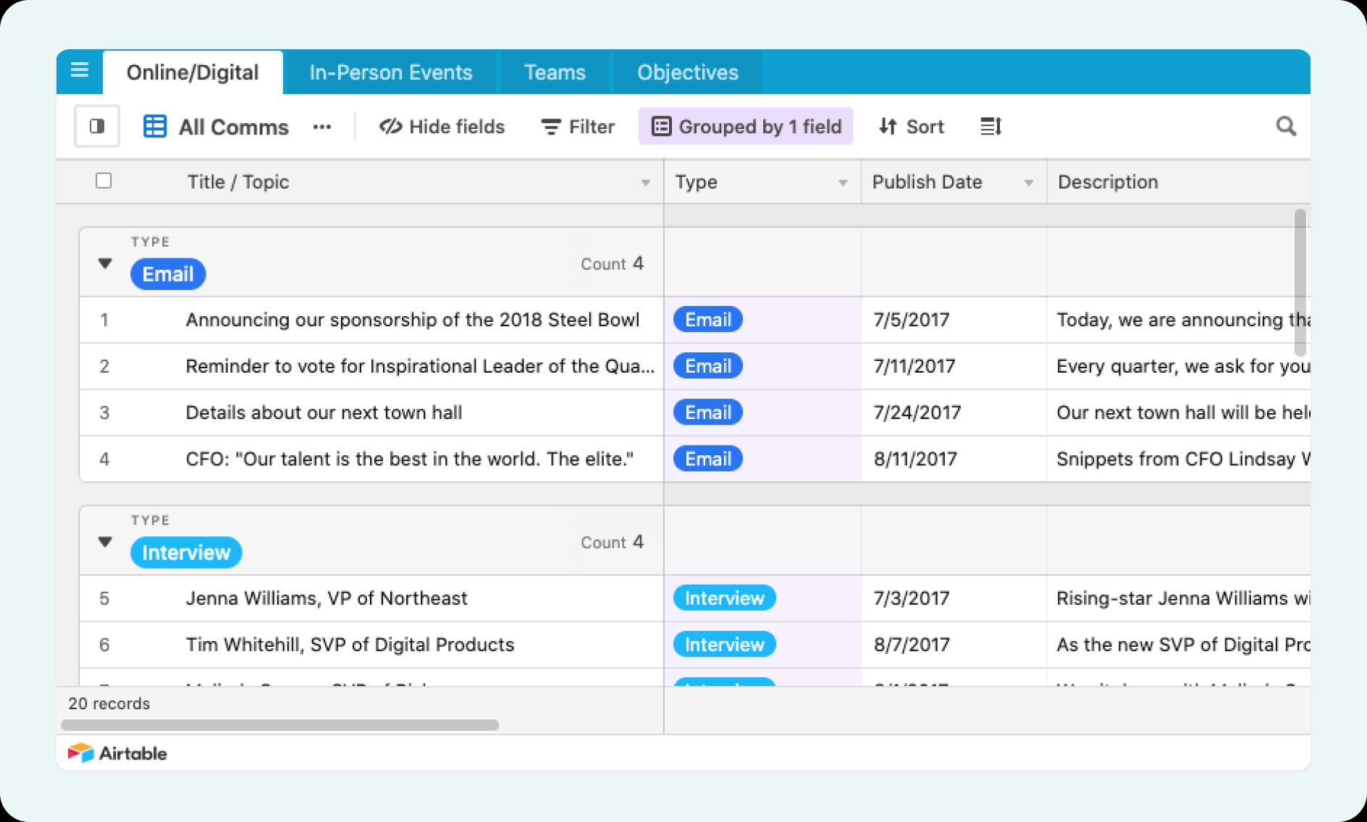Image resolution: width=1367 pixels, height=822 pixels.
Task: Click the vertical scrollbar thumb
Action: 1300,282
